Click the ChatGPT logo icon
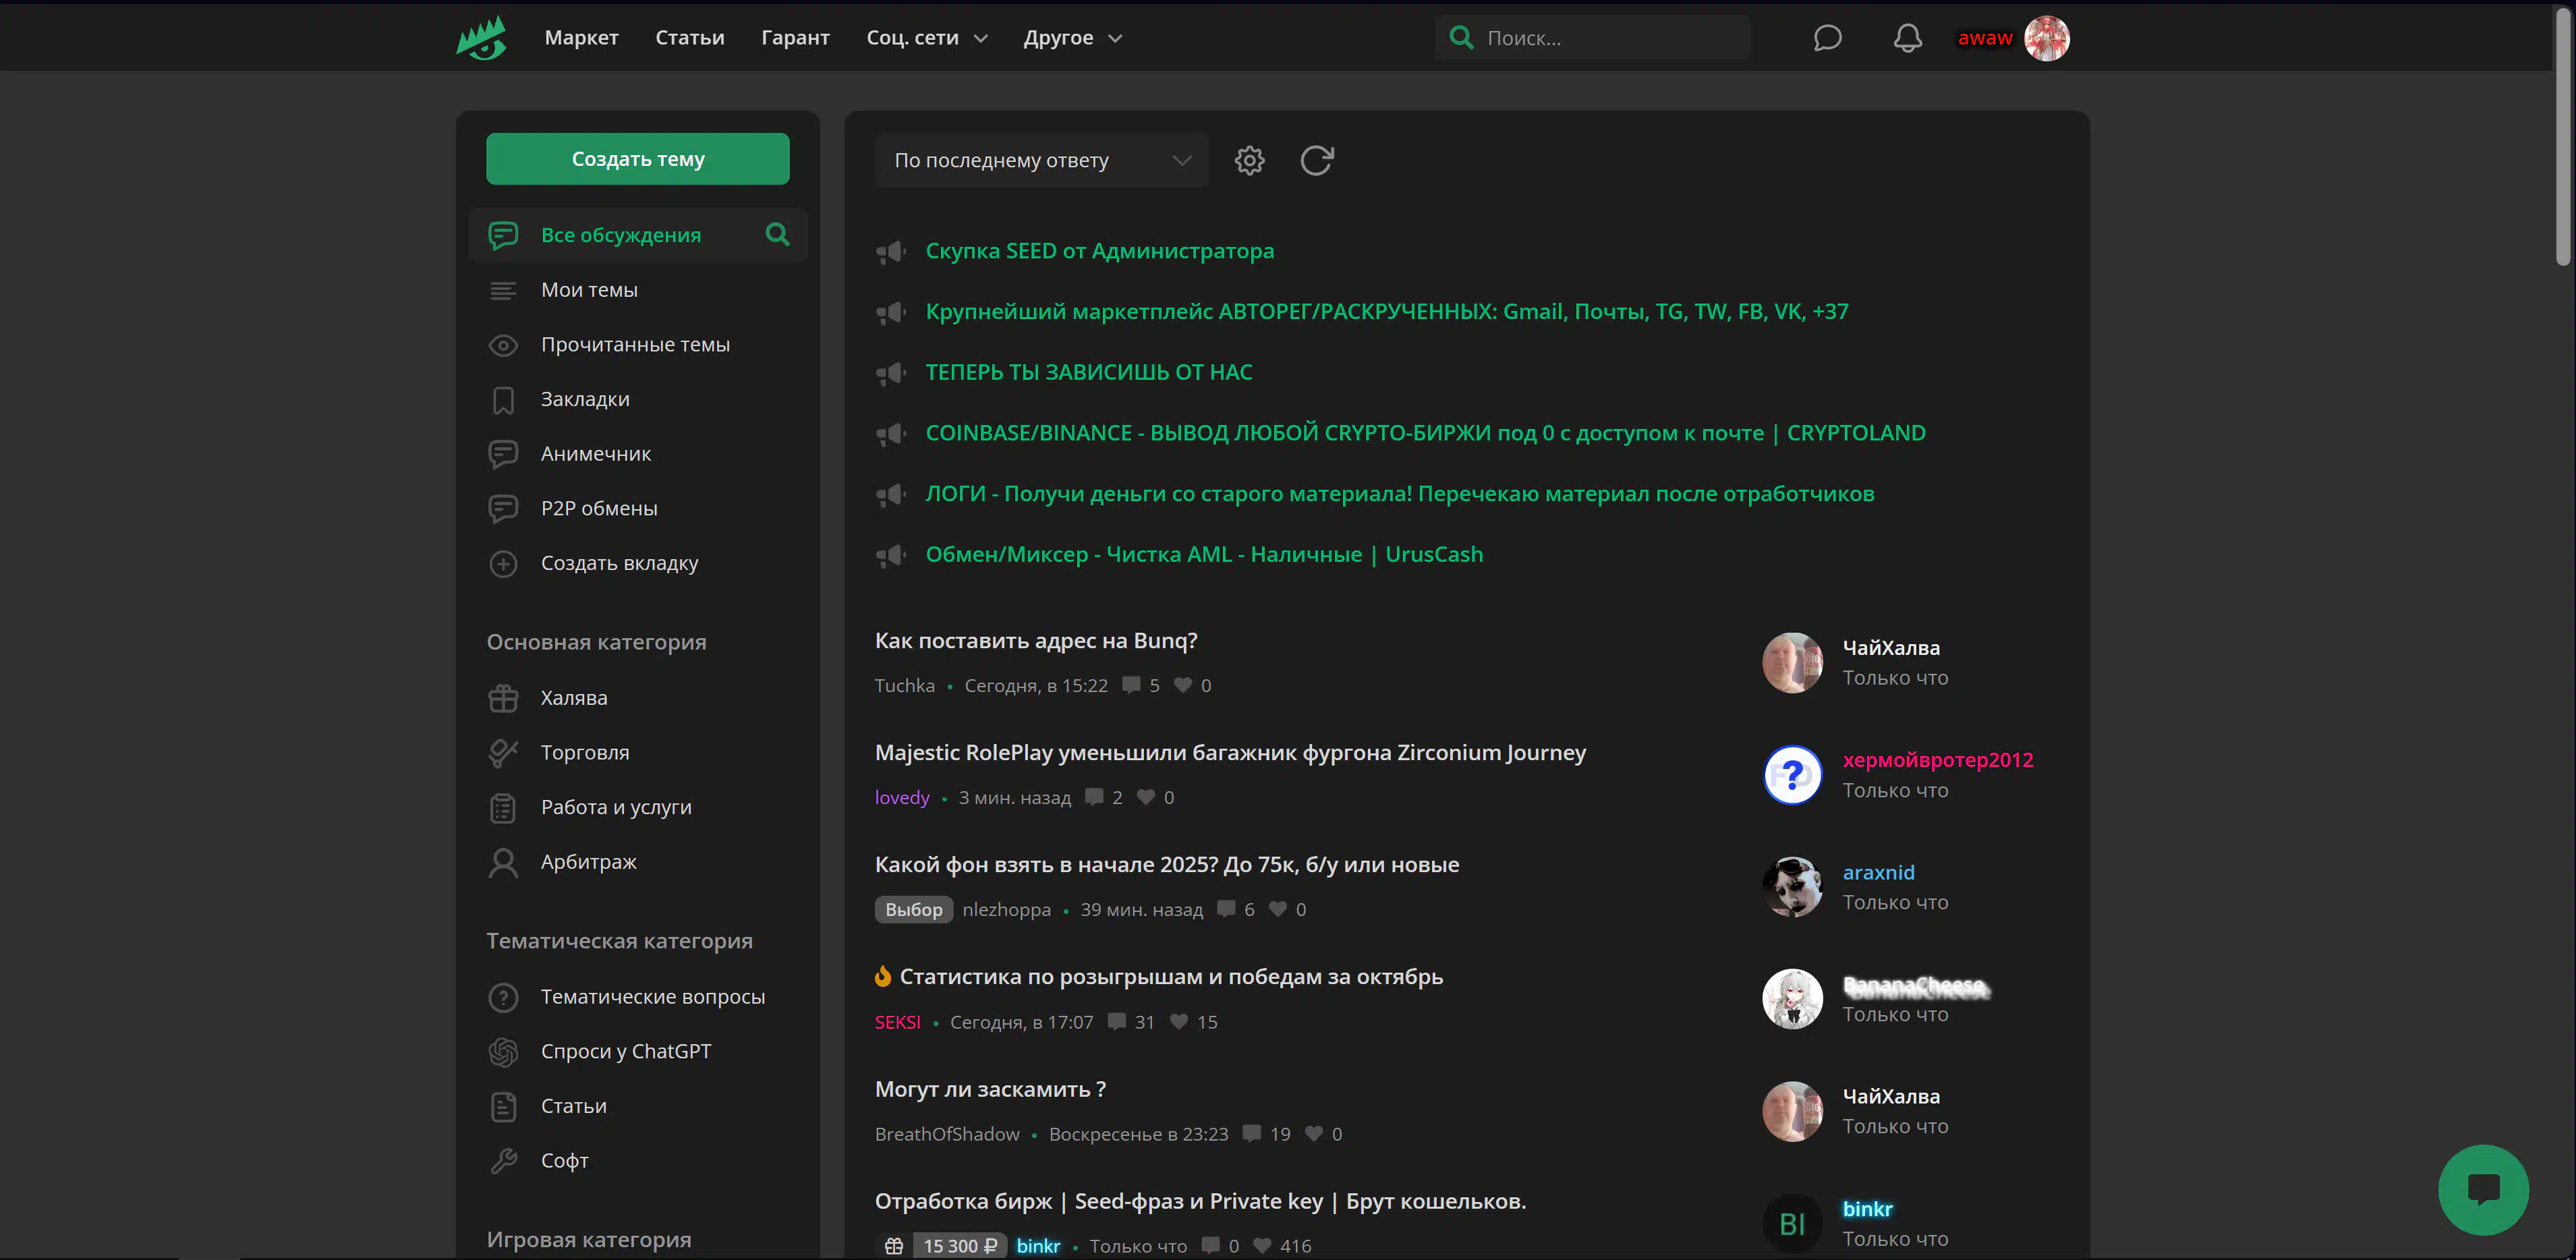2576x1260 pixels. pyautogui.click(x=503, y=1052)
